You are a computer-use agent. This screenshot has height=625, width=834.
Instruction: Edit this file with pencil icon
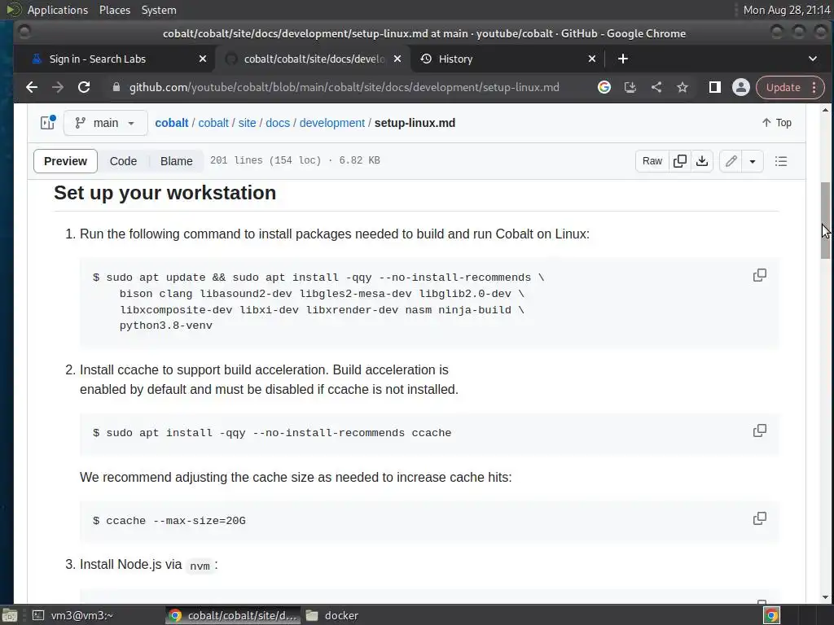click(x=731, y=161)
